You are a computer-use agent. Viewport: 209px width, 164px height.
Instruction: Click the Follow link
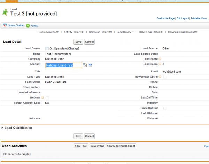pos(34,26)
